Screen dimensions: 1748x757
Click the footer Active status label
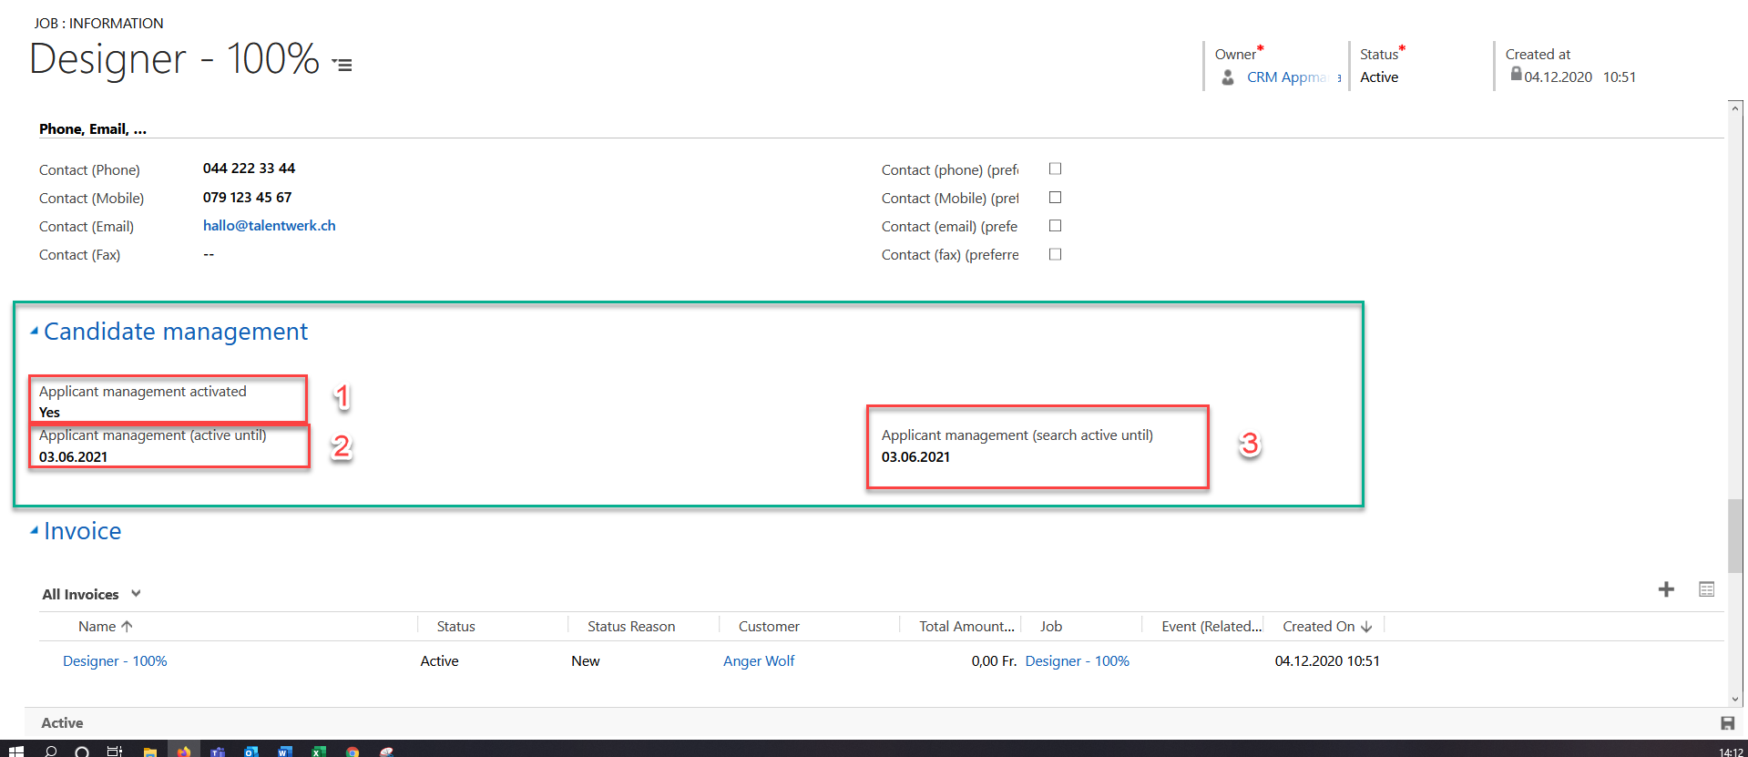point(62,723)
